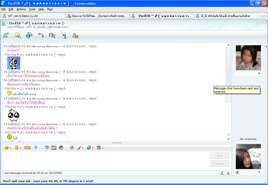Click the contact's display picture
This screenshot has width=268, height=185.
248,58
